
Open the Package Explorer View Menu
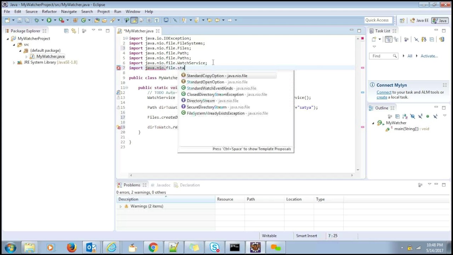(93, 30)
